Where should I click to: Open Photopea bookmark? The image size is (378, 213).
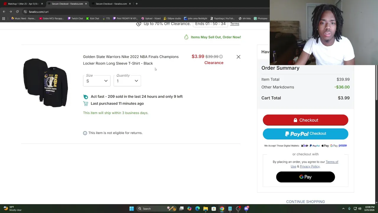click(x=260, y=18)
